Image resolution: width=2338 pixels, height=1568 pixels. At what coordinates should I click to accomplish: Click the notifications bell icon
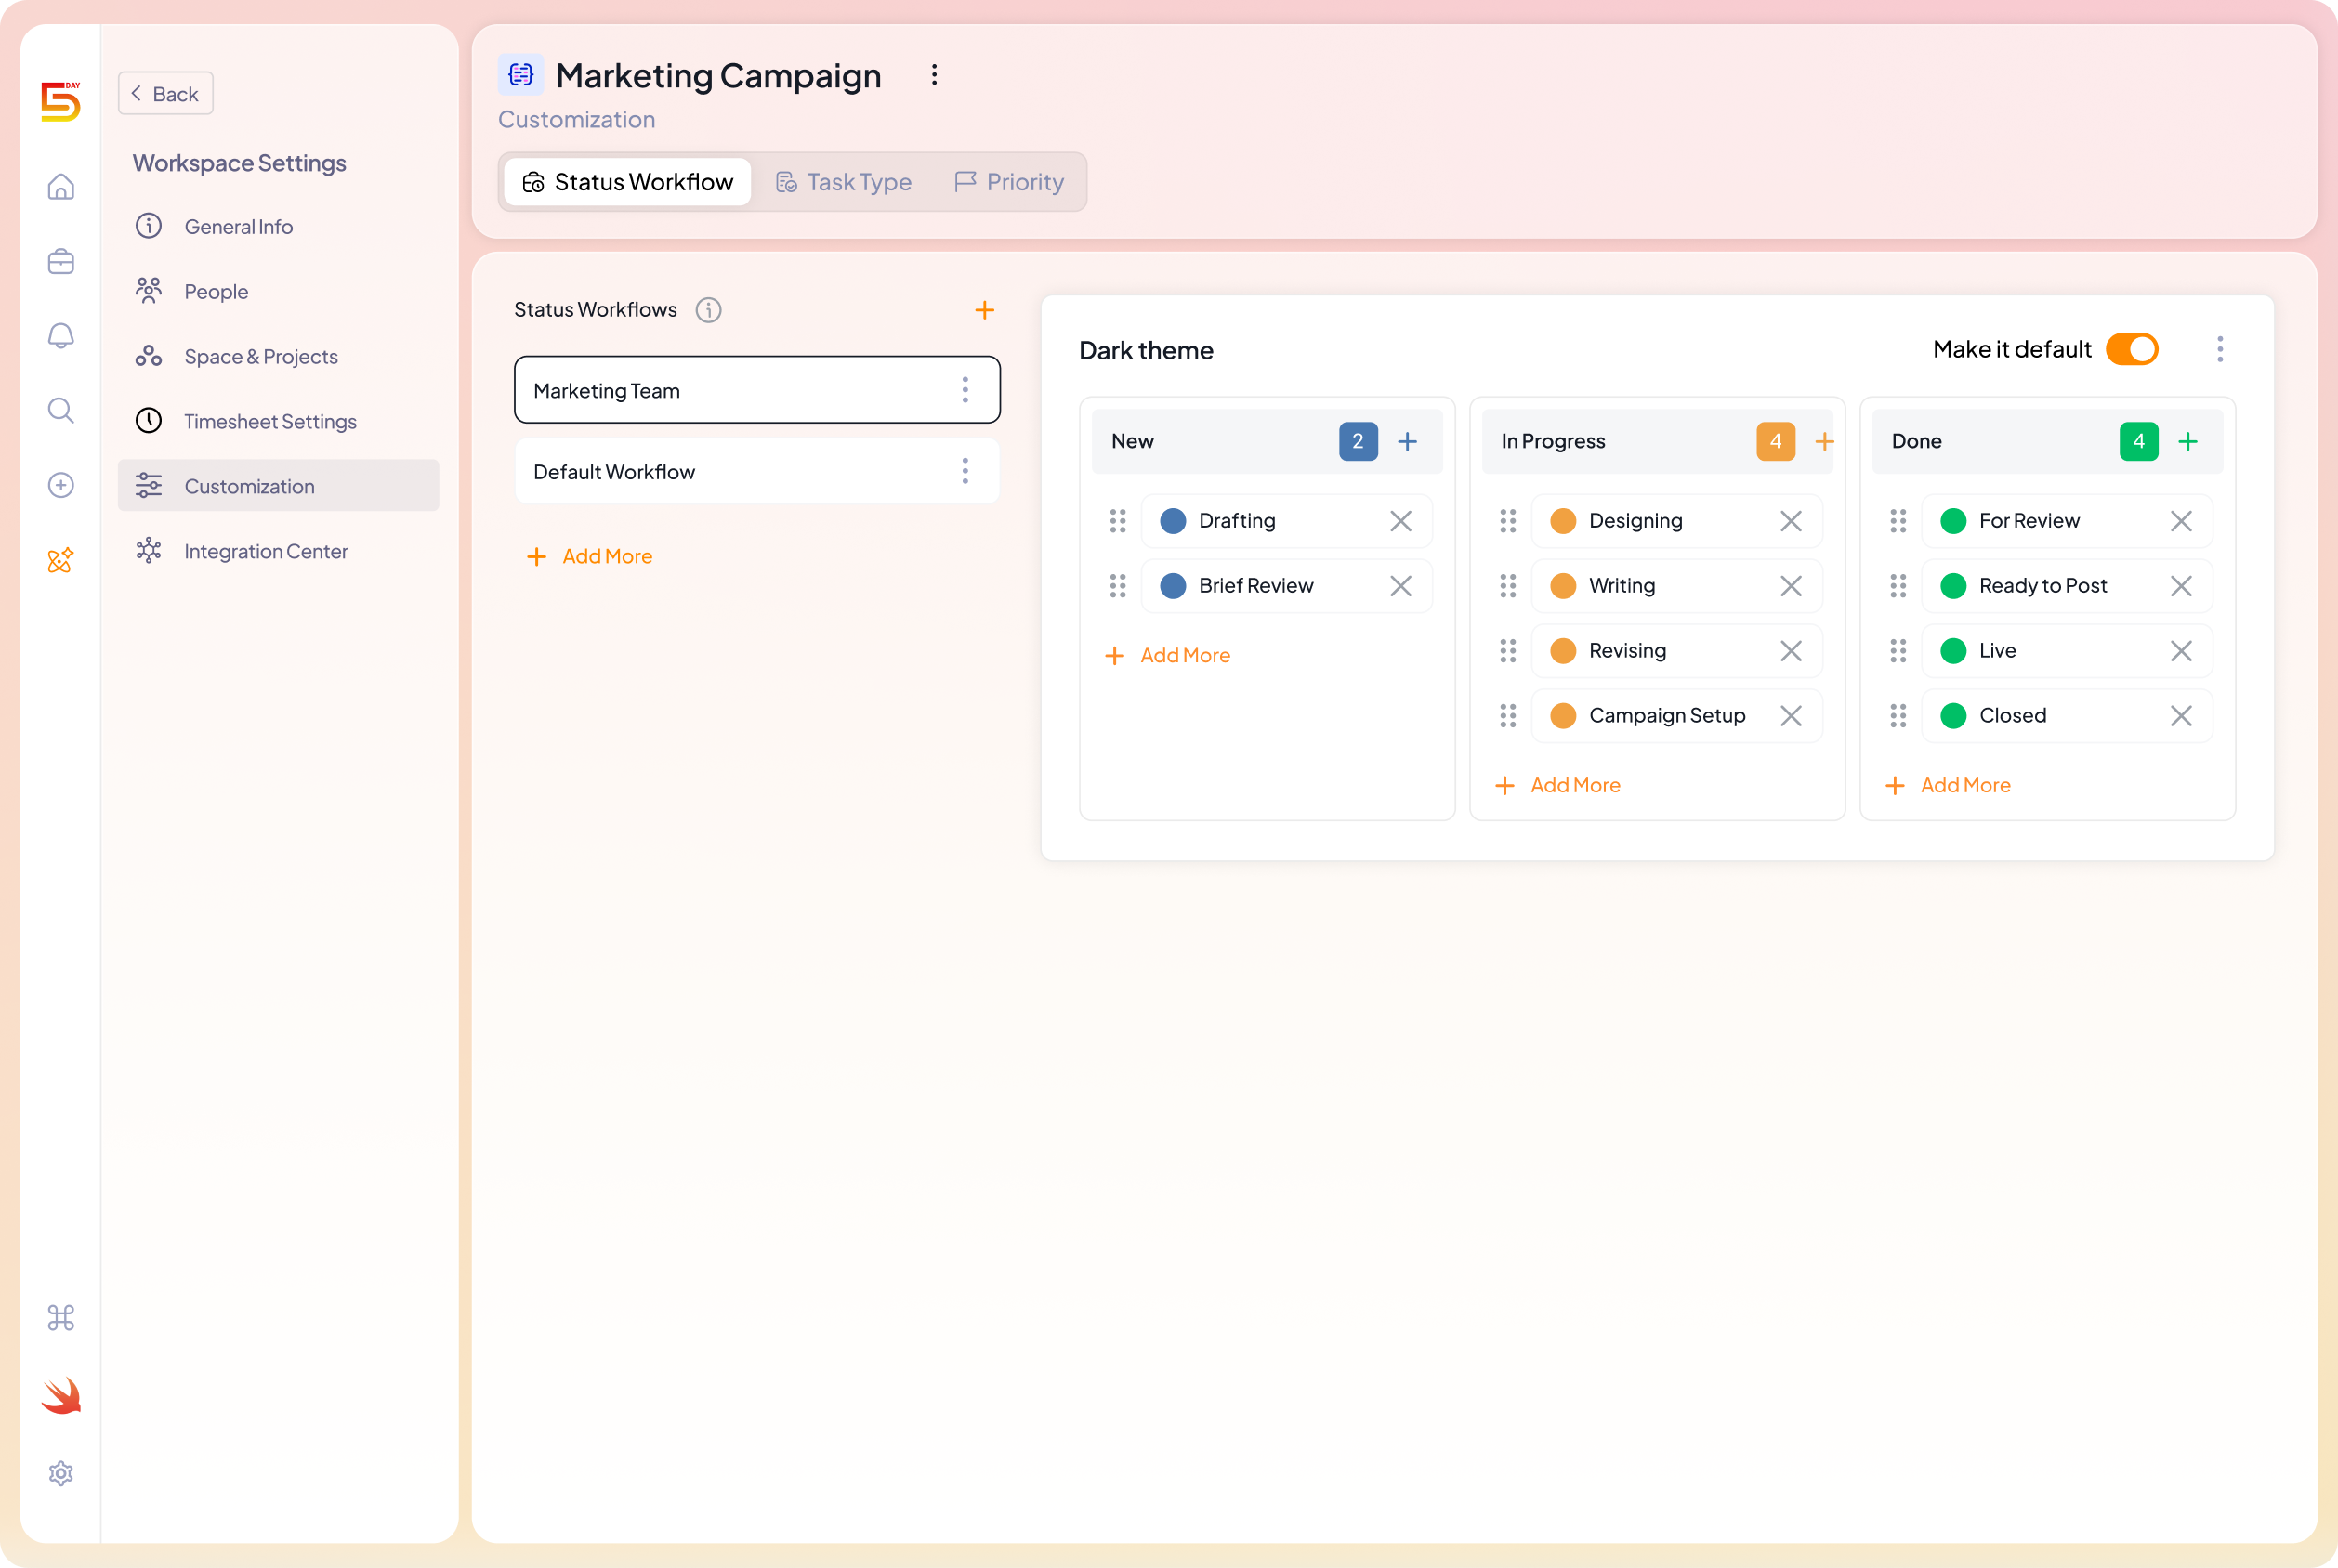click(61, 336)
